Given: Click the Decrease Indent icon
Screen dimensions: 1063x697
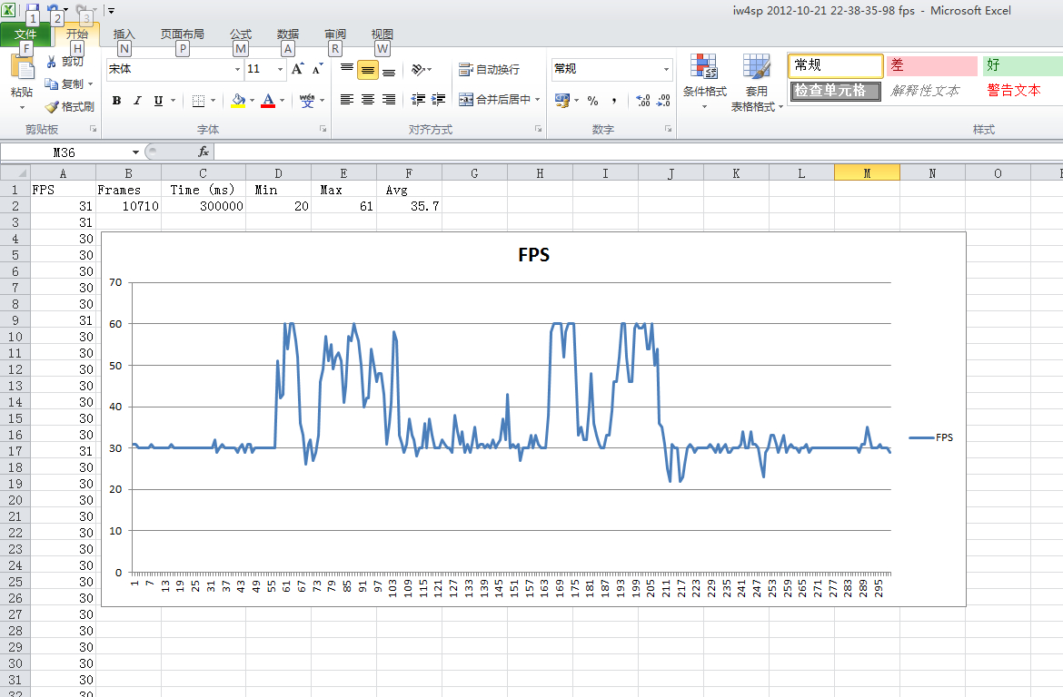Looking at the screenshot, I should [418, 100].
